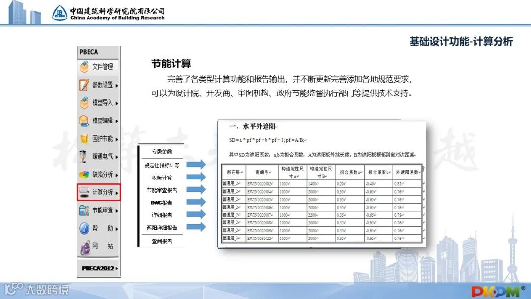The image size is (531, 299).
Task: Click the 网站 Internet Explorer icon
Action: tap(85, 247)
